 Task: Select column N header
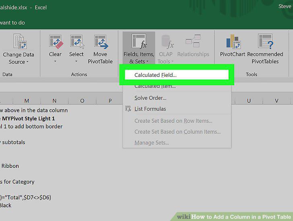[54, 101]
